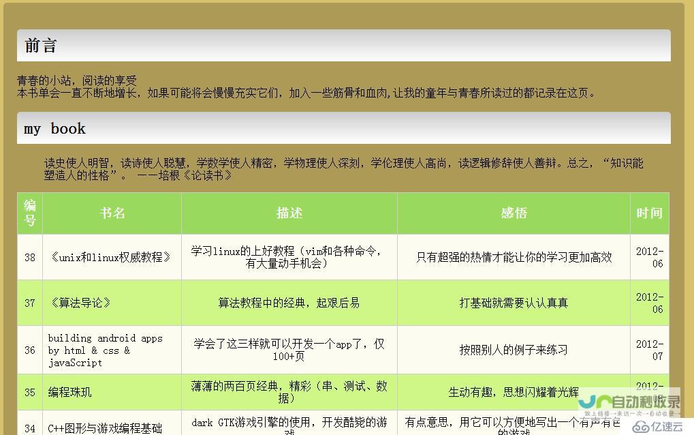This screenshot has height=435, width=694.
Task: Select row number 38 cell
Action: click(x=30, y=257)
